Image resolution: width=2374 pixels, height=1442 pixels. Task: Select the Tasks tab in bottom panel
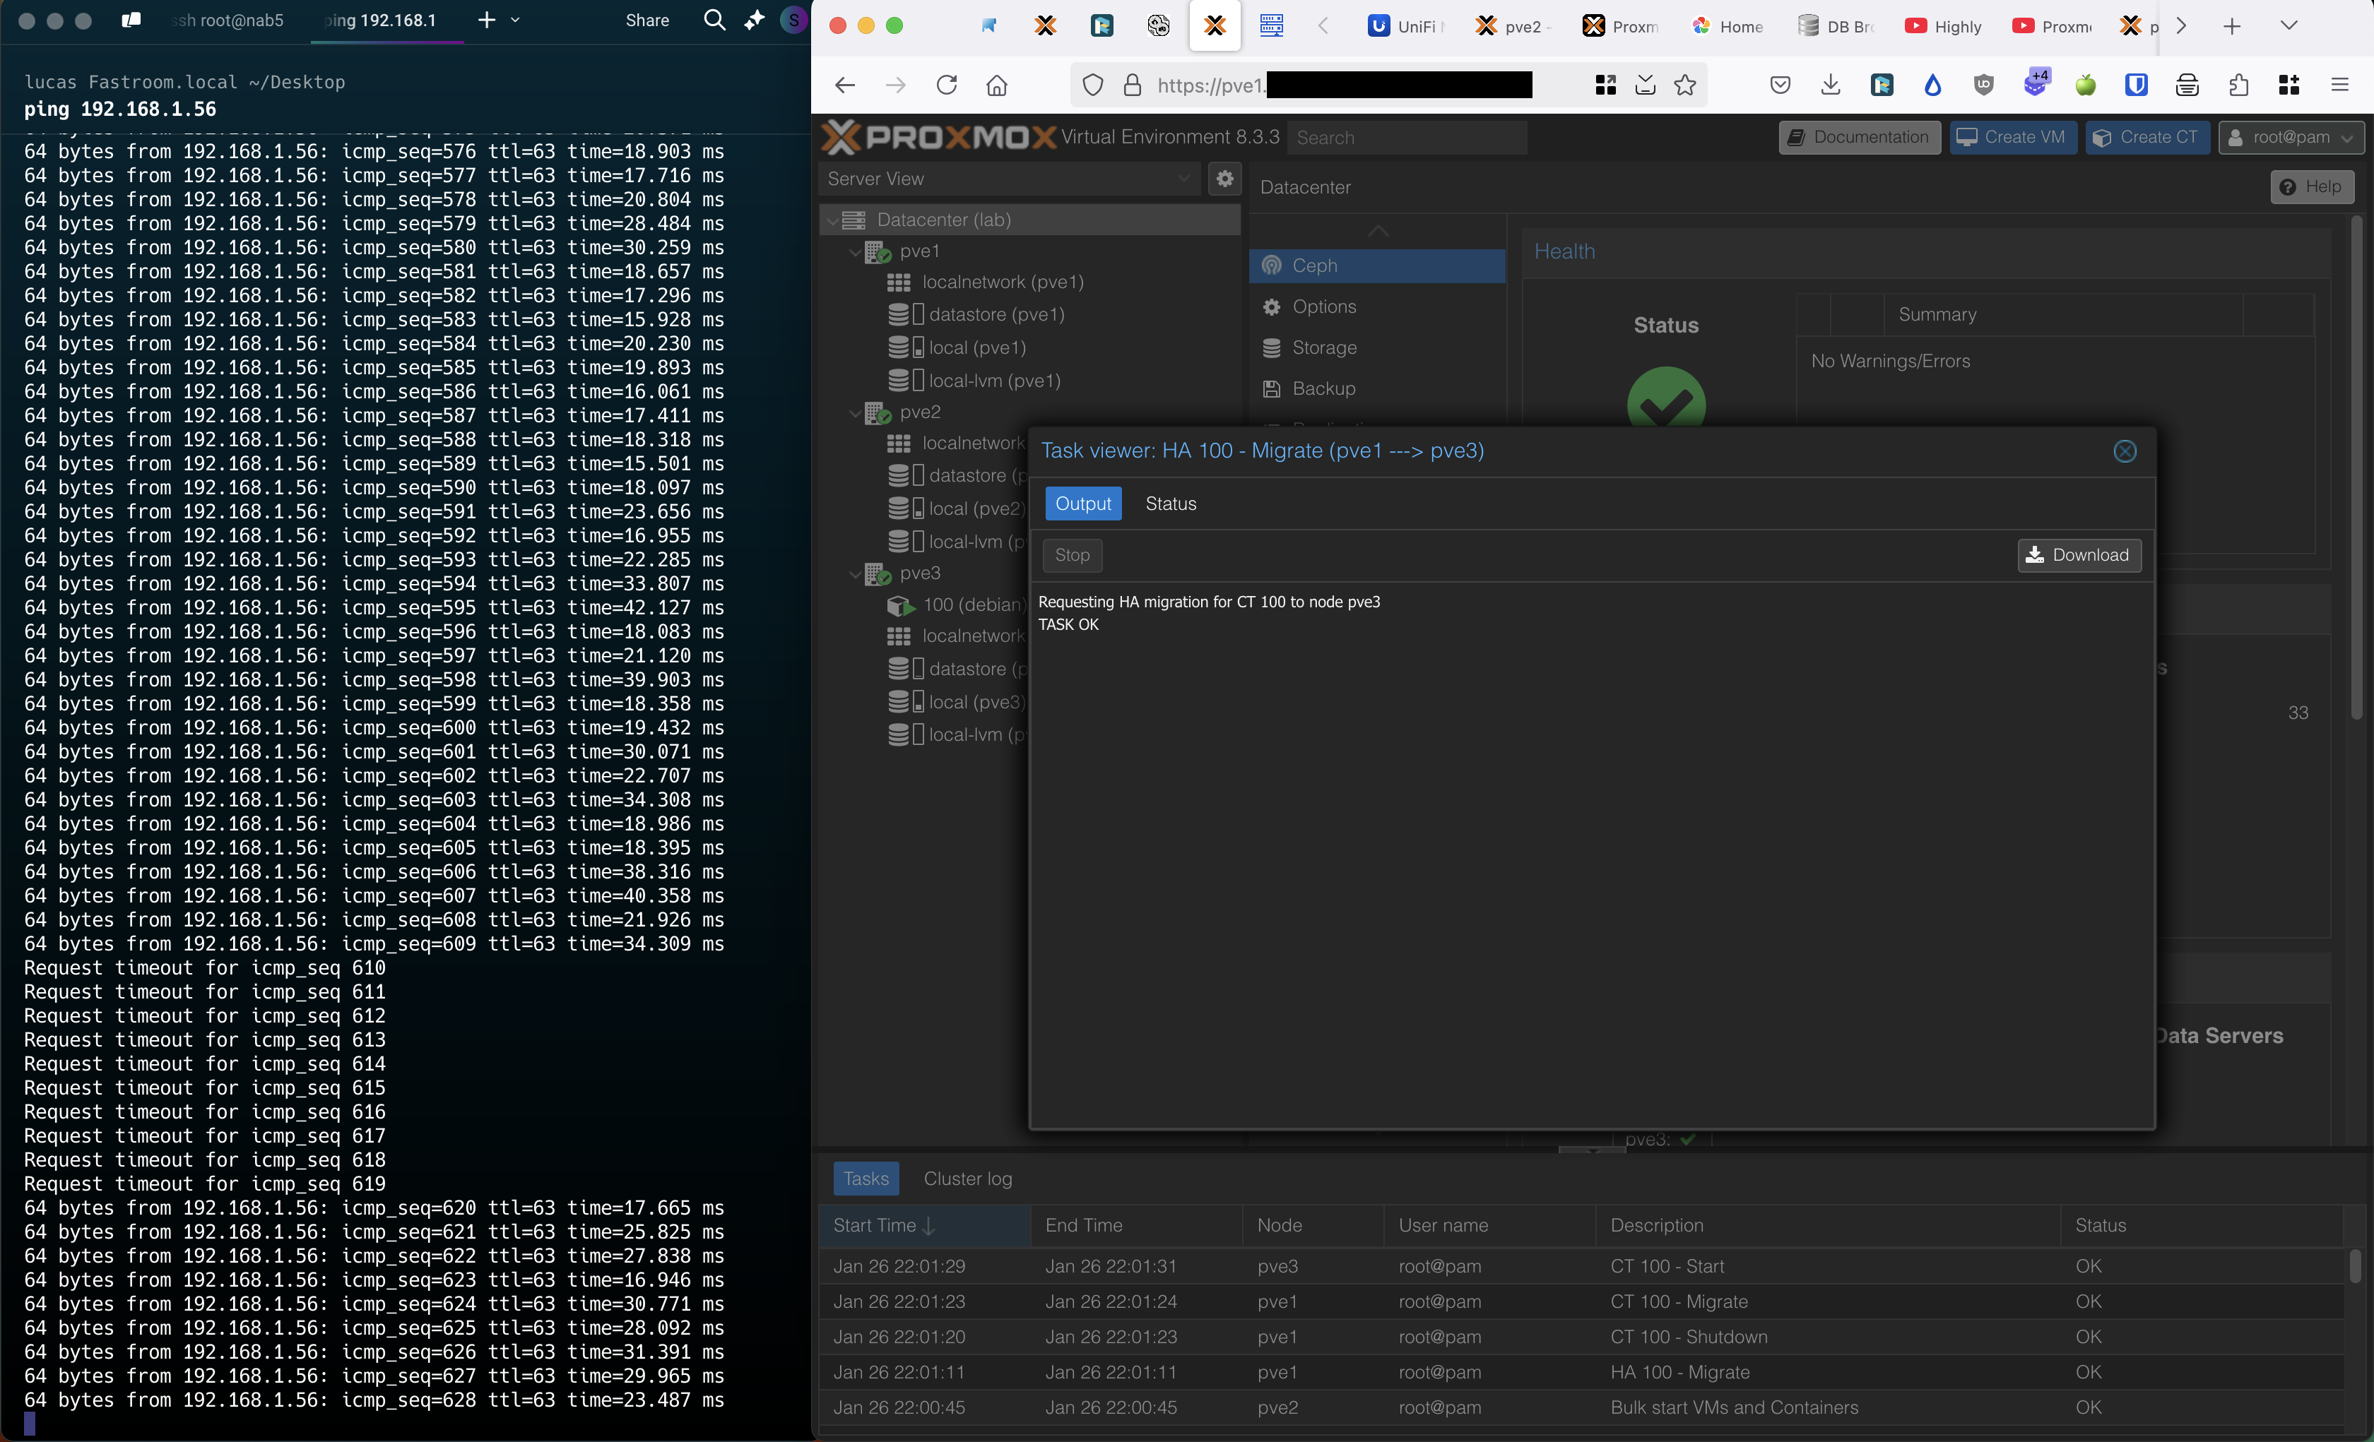866,1178
